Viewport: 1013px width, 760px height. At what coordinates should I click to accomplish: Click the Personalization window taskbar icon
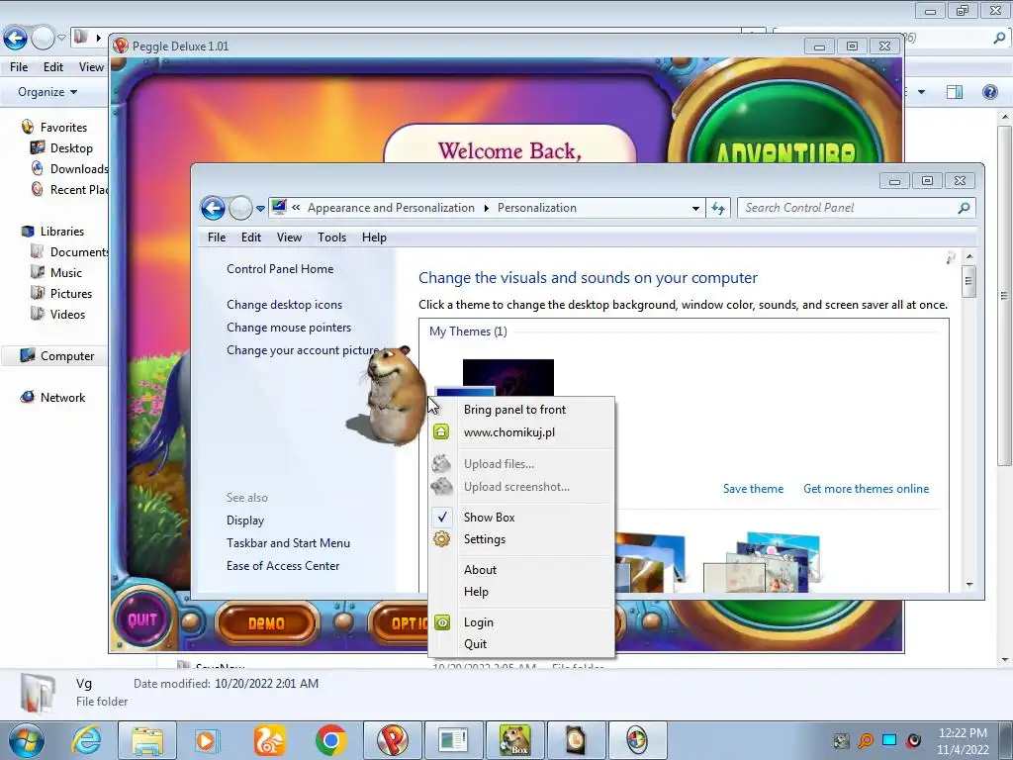(x=637, y=740)
